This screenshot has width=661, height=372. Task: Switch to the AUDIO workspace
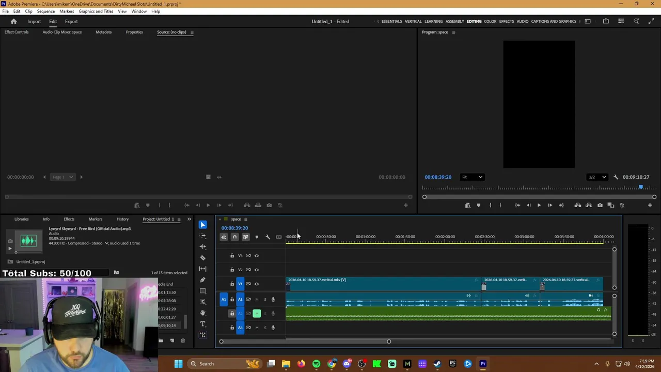523,21
